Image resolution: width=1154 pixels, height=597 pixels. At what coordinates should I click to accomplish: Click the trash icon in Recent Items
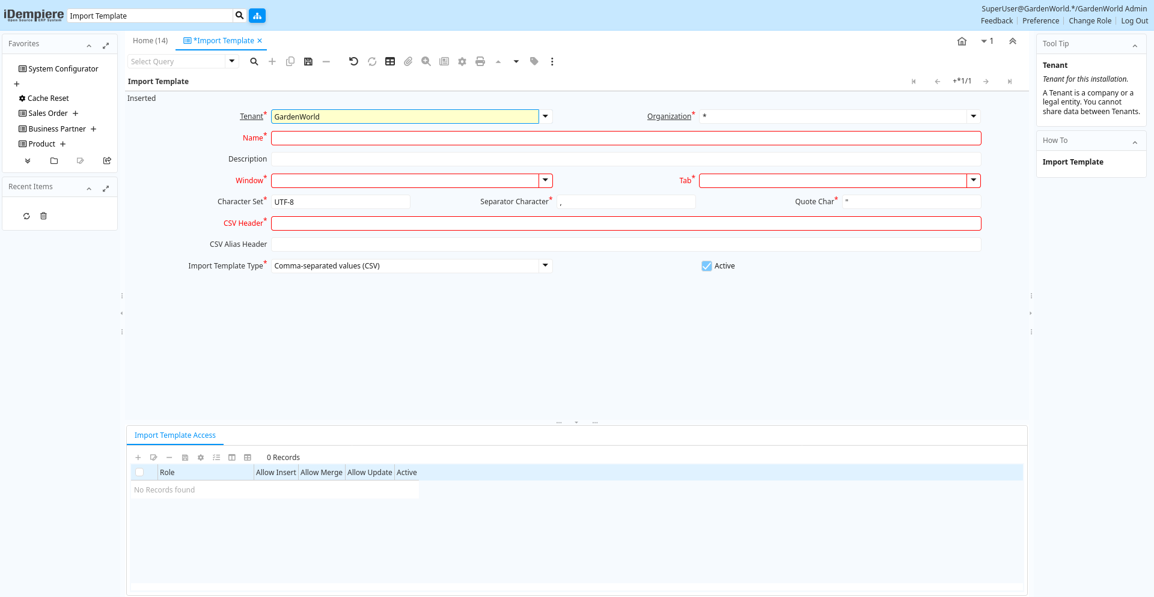(43, 216)
